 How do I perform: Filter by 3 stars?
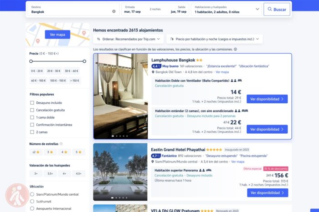(50, 152)
